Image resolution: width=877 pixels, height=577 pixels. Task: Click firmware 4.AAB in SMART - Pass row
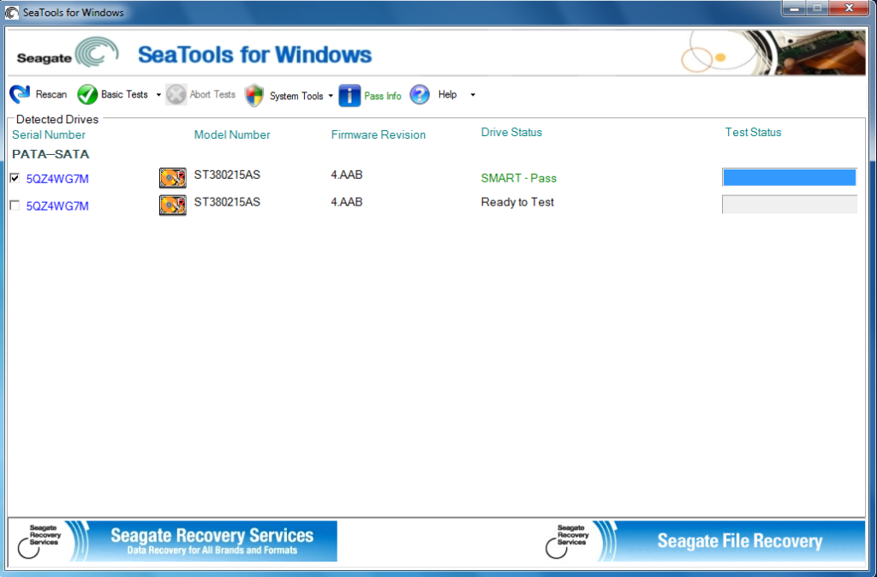click(347, 175)
